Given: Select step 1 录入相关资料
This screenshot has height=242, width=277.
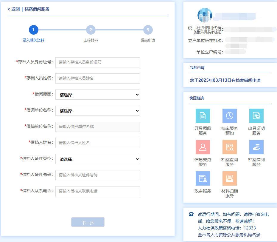Looking at the screenshot, I should (33, 30).
